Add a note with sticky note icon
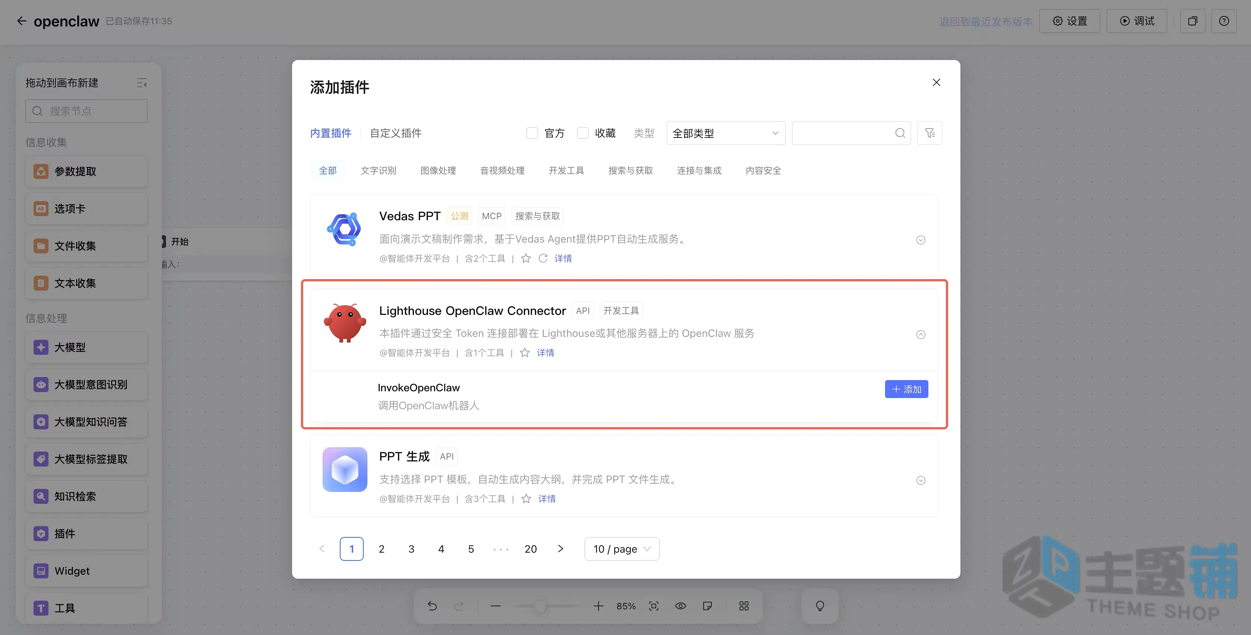1251x635 pixels. [708, 606]
